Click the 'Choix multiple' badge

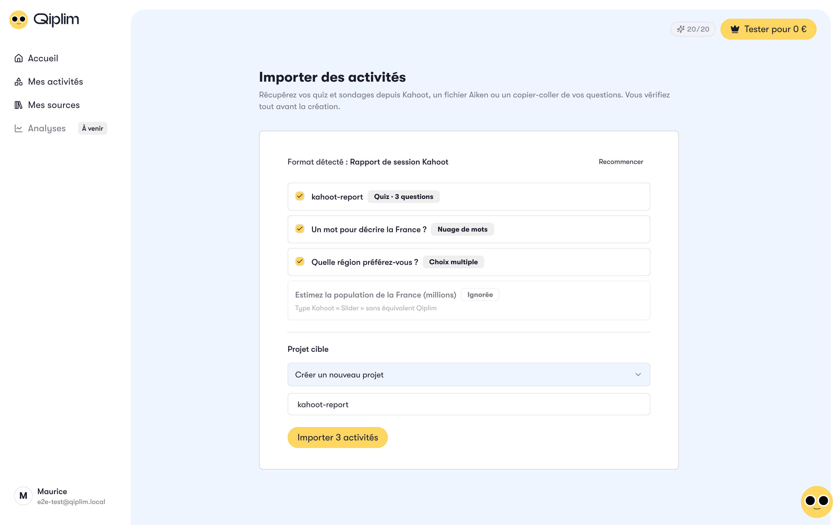453,262
